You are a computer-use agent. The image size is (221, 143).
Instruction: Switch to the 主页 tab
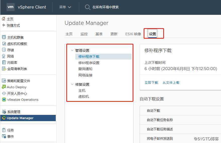coord(69,34)
